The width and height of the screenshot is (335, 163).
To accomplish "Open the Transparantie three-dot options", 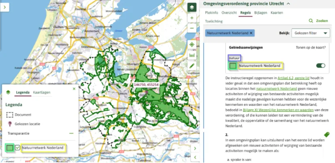I will tap(71, 133).
